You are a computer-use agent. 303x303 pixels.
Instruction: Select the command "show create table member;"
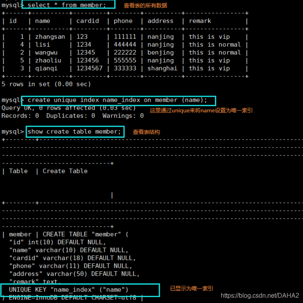pyautogui.click(x=74, y=132)
